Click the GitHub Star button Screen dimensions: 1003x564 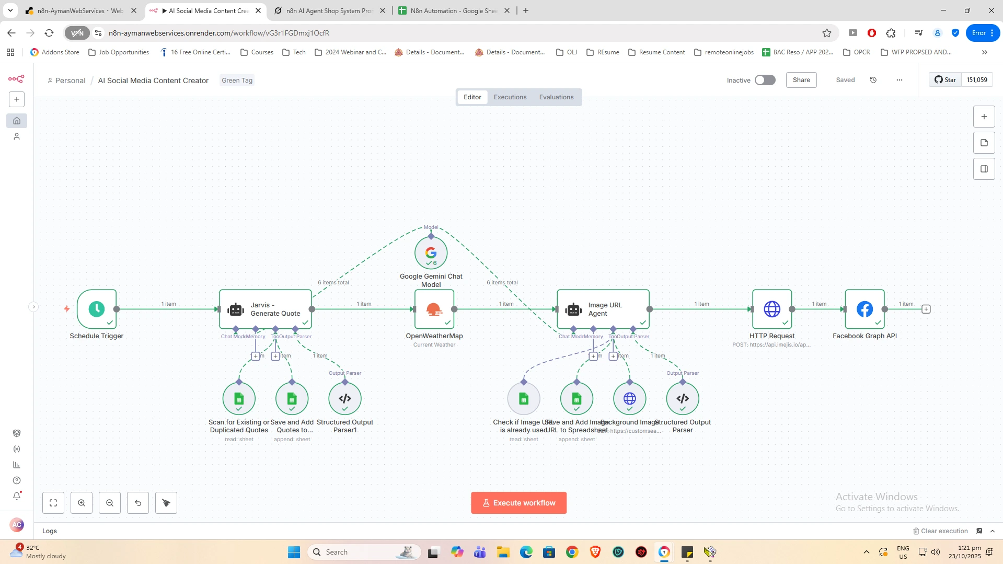(945, 80)
